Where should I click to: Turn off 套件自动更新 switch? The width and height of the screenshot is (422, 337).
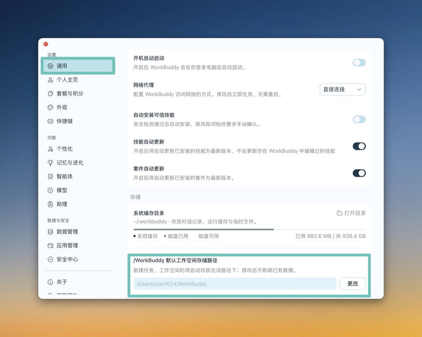[x=359, y=173]
